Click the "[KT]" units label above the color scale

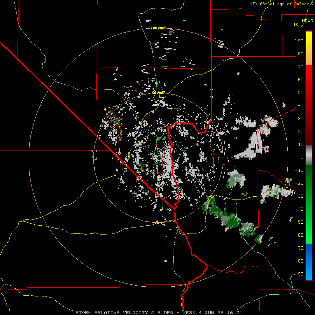pos(299,24)
